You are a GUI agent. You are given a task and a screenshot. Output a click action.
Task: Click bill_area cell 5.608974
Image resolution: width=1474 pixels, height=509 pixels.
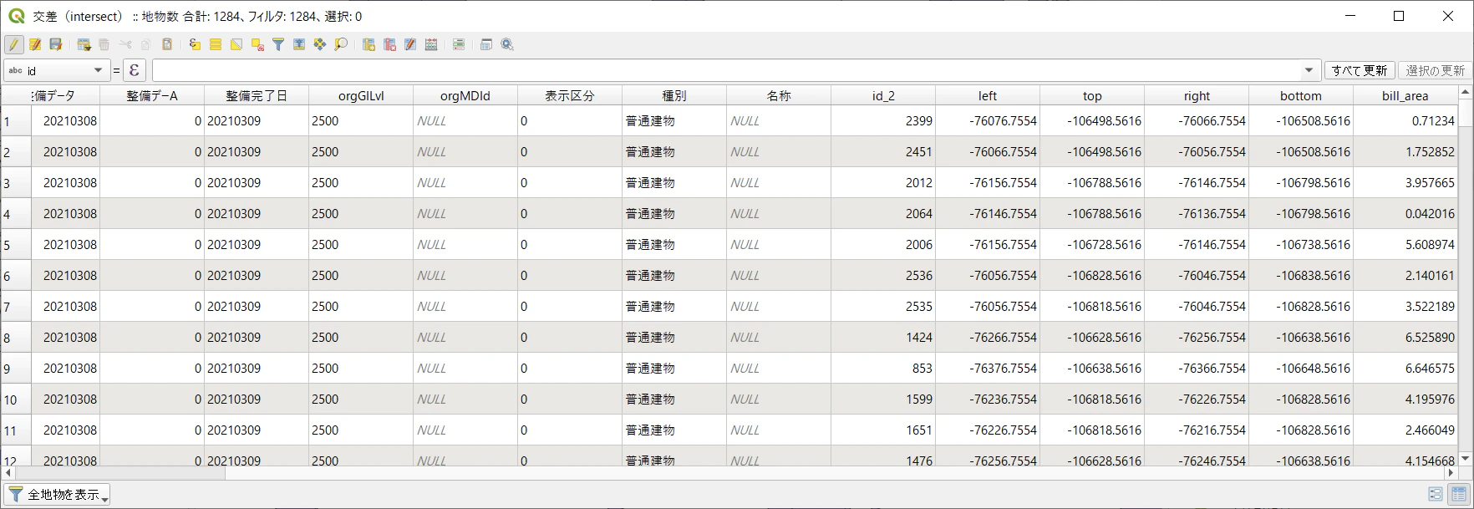point(1405,245)
